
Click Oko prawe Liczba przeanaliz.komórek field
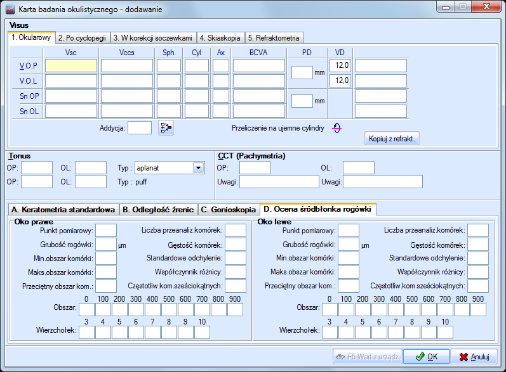coord(236,231)
